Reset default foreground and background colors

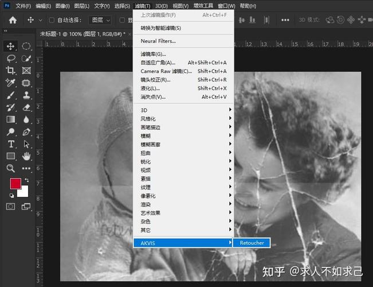[11, 196]
